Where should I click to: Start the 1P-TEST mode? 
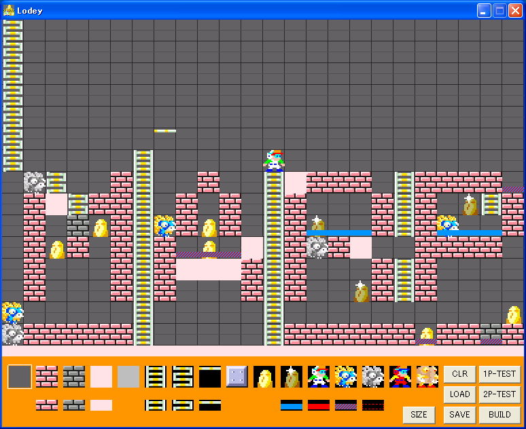click(x=499, y=374)
